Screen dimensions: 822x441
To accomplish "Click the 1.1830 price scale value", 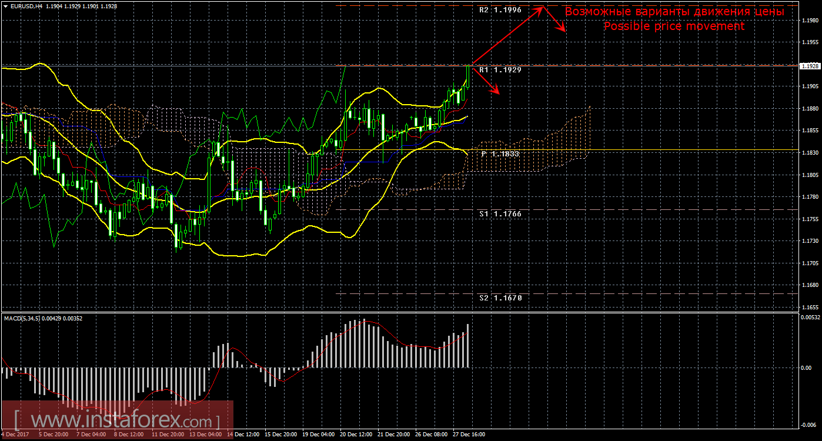I will click(x=810, y=153).
